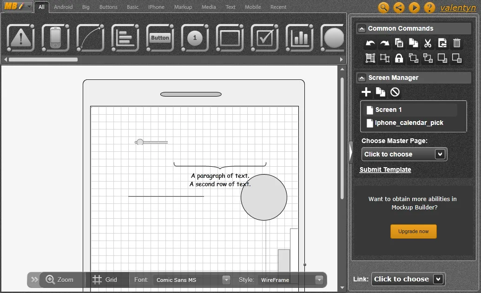Viewport: 481px width, 293px height.
Task: Collapse the bottom toolbar with double arrows
Action: click(x=34, y=280)
